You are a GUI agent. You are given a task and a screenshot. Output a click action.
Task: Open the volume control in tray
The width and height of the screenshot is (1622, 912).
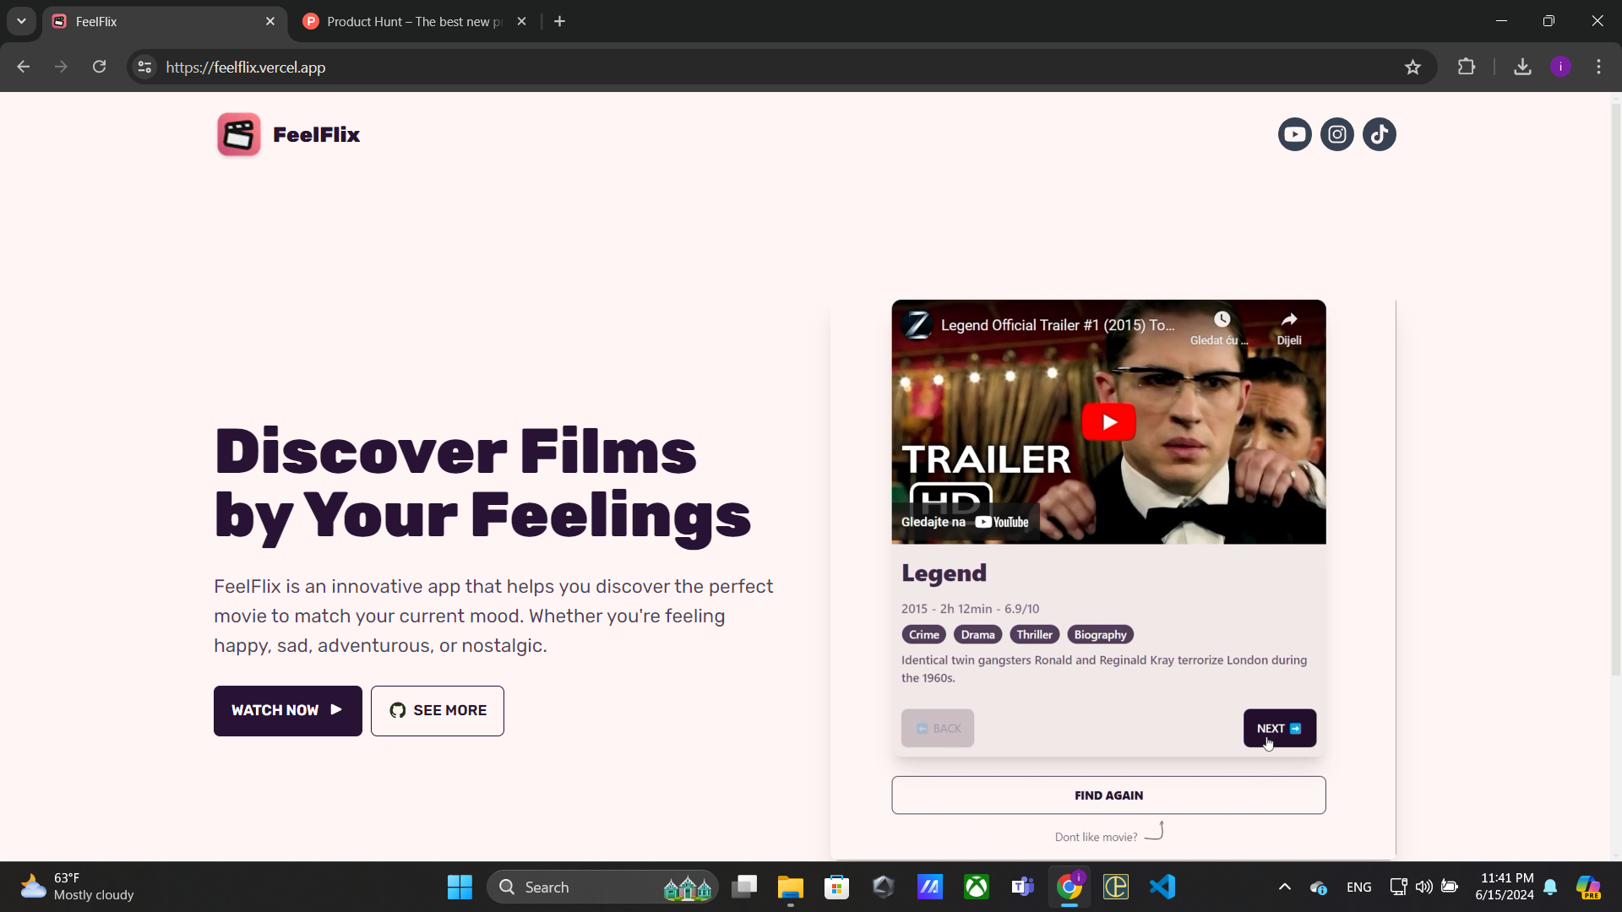click(1423, 887)
